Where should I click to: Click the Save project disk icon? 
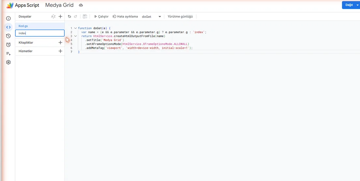click(x=85, y=16)
